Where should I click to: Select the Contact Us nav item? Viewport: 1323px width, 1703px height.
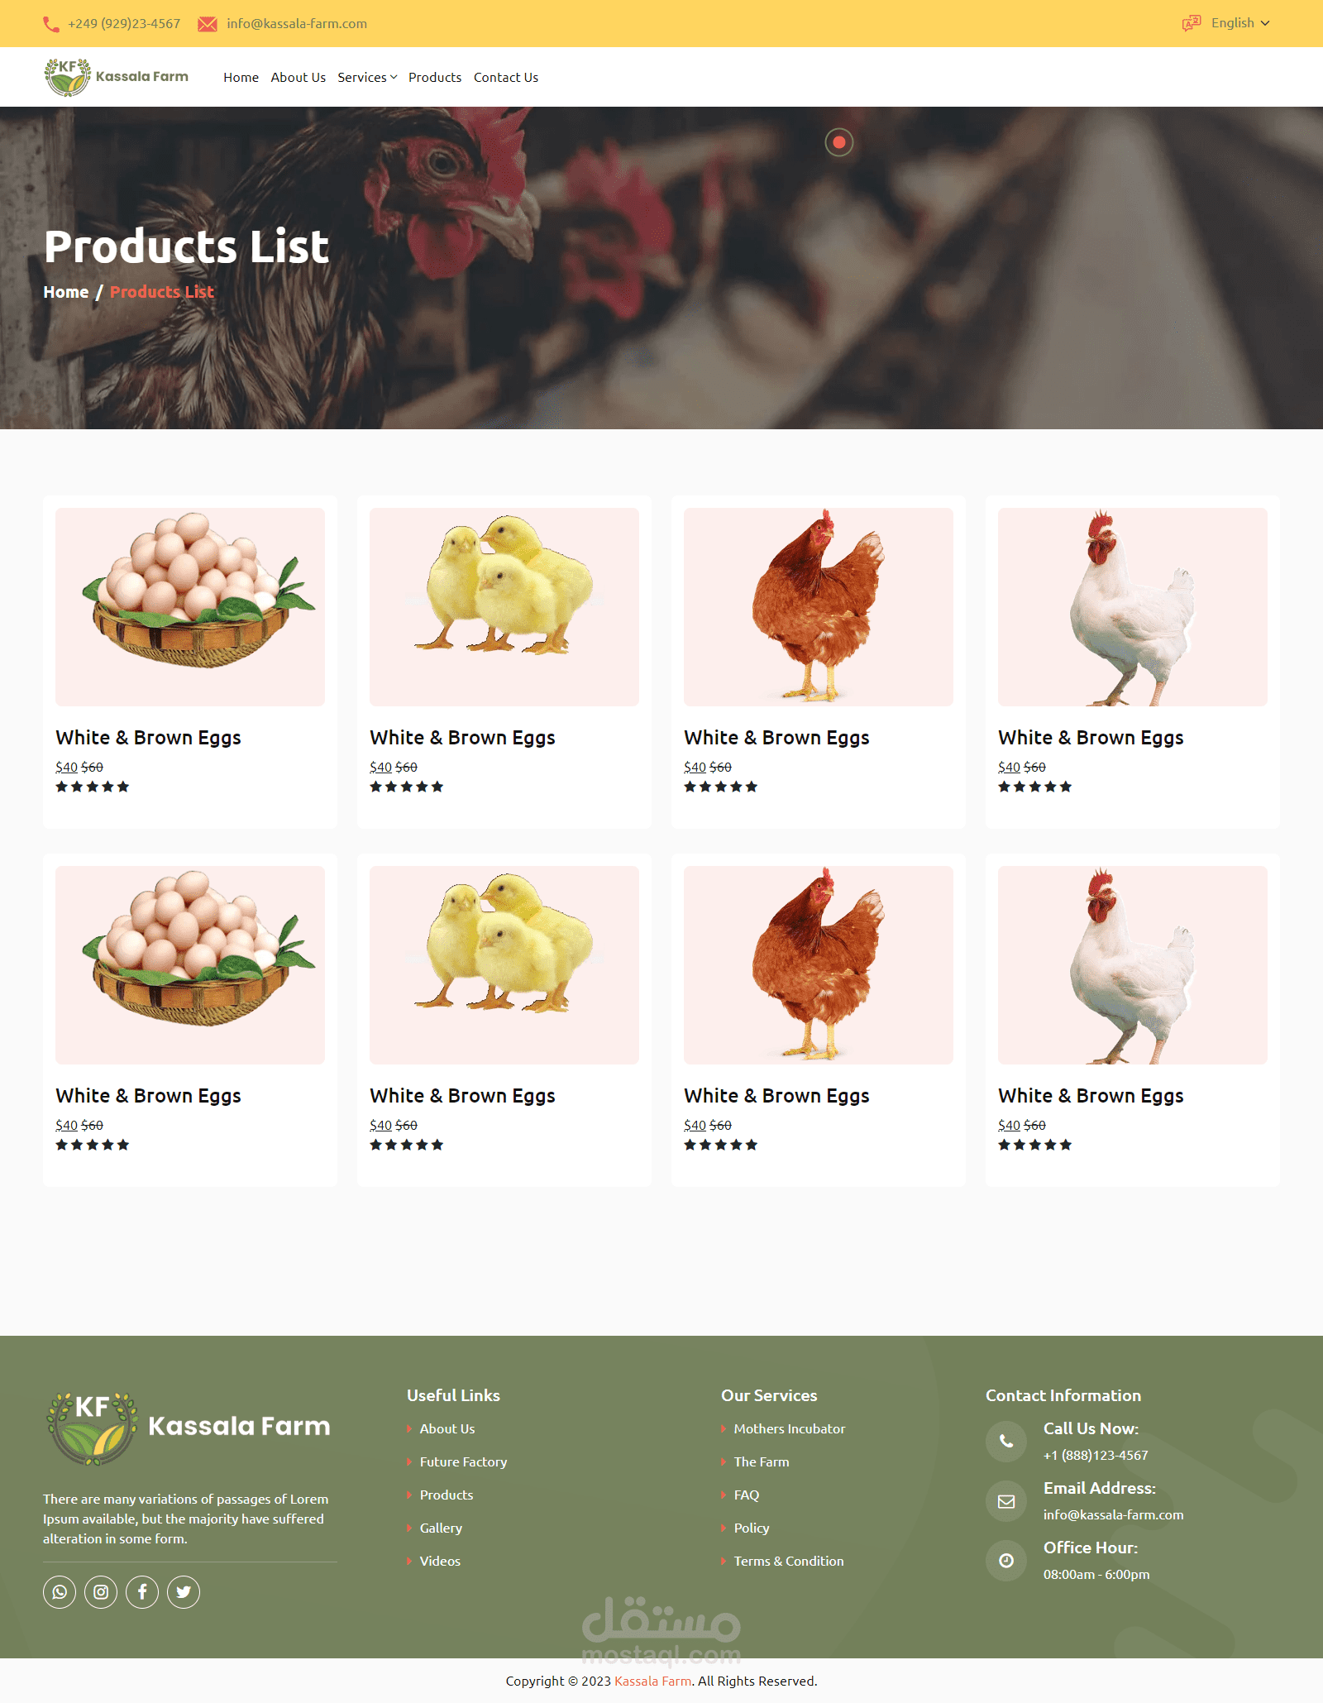tap(506, 77)
